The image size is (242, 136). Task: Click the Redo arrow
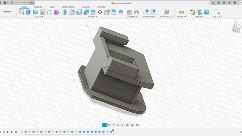click(x=23, y=3)
